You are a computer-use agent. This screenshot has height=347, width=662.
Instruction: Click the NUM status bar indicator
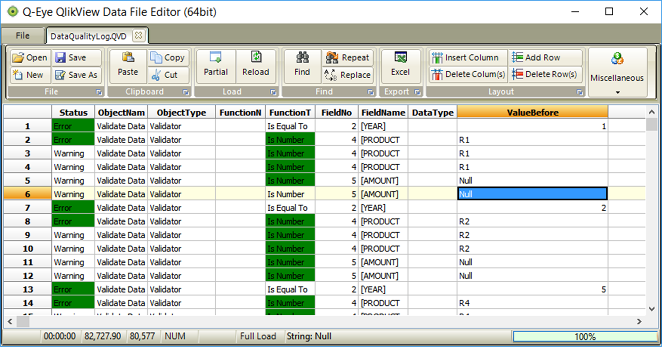coord(175,336)
